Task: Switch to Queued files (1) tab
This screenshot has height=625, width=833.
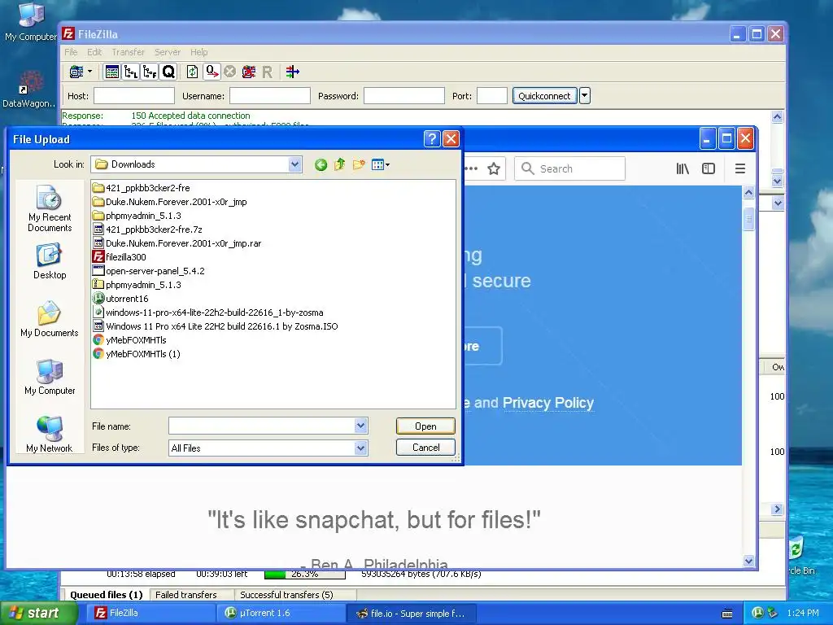Action: click(107, 595)
